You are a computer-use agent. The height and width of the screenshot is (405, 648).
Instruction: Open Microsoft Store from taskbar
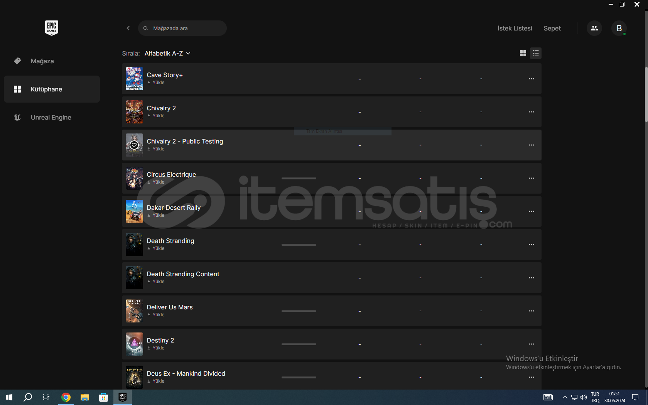tap(103, 397)
